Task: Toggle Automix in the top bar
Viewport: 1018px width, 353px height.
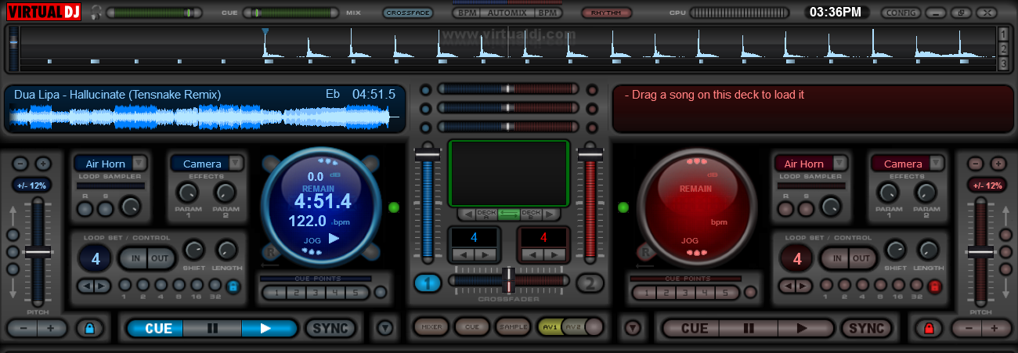Action: coord(508,13)
